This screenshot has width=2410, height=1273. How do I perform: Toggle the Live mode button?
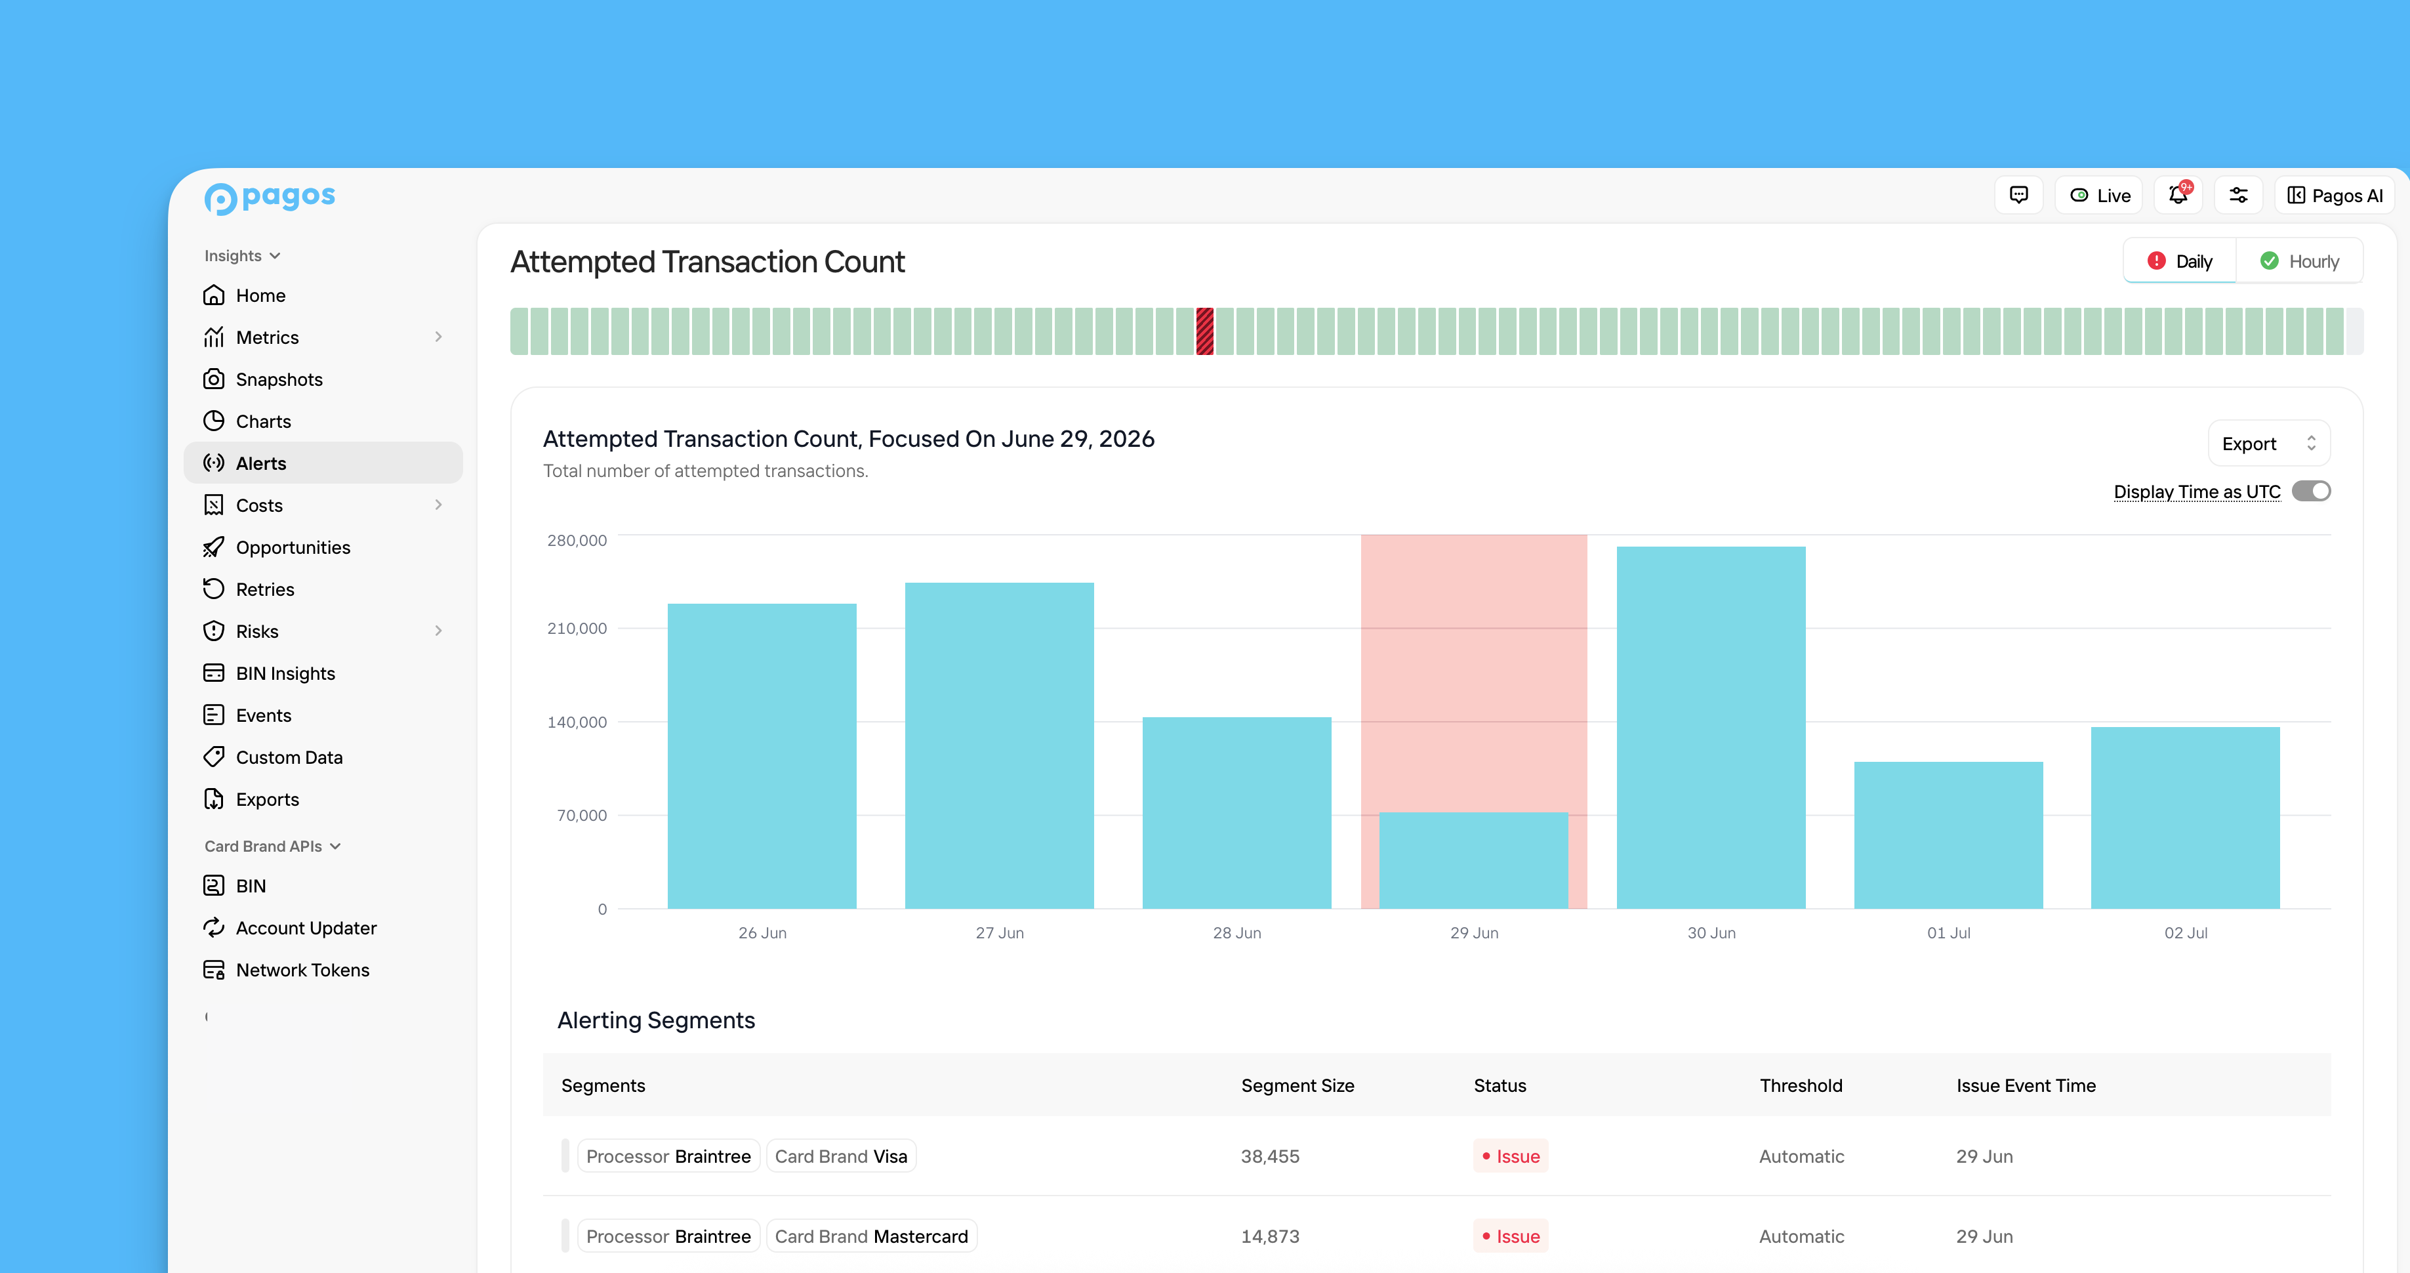(x=2099, y=195)
